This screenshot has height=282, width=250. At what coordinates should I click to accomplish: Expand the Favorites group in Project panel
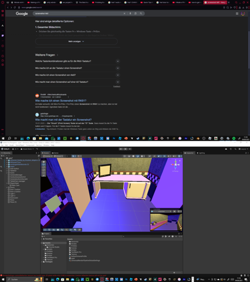point(42,239)
